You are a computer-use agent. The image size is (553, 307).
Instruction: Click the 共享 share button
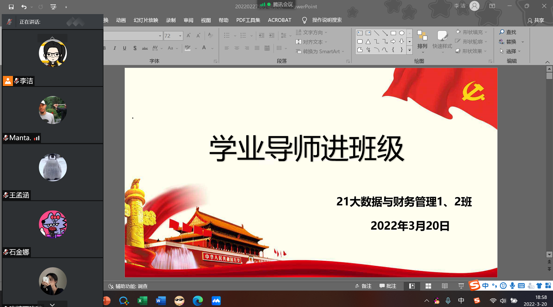536,21
